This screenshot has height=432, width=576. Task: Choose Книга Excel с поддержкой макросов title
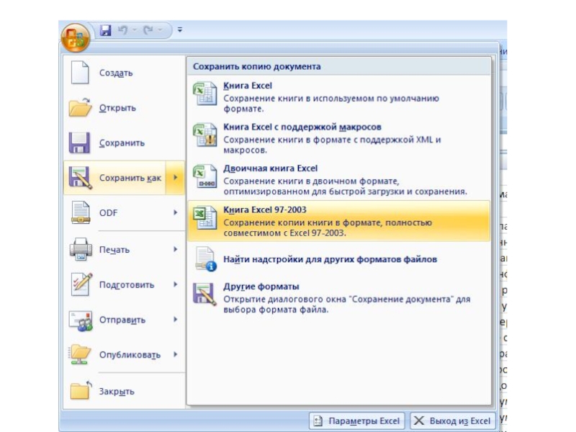[x=302, y=127]
